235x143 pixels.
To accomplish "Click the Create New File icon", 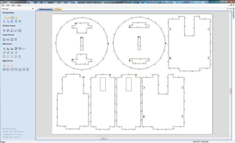I will (4, 18).
